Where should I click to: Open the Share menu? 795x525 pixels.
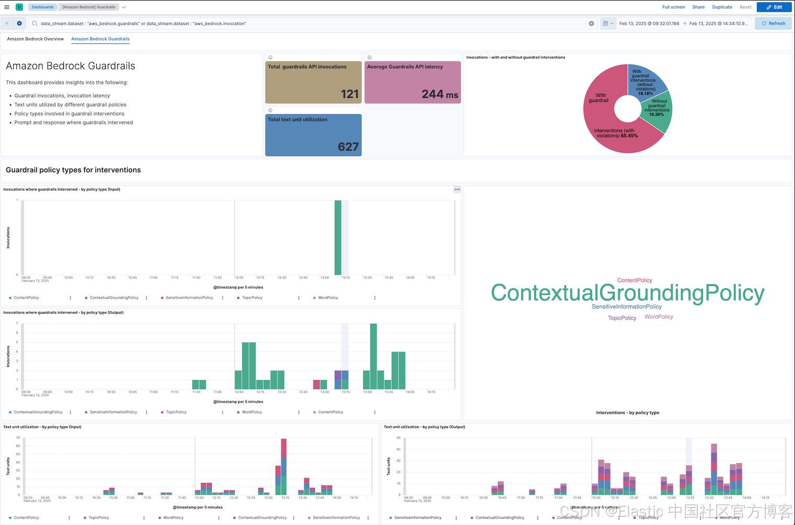(x=698, y=7)
